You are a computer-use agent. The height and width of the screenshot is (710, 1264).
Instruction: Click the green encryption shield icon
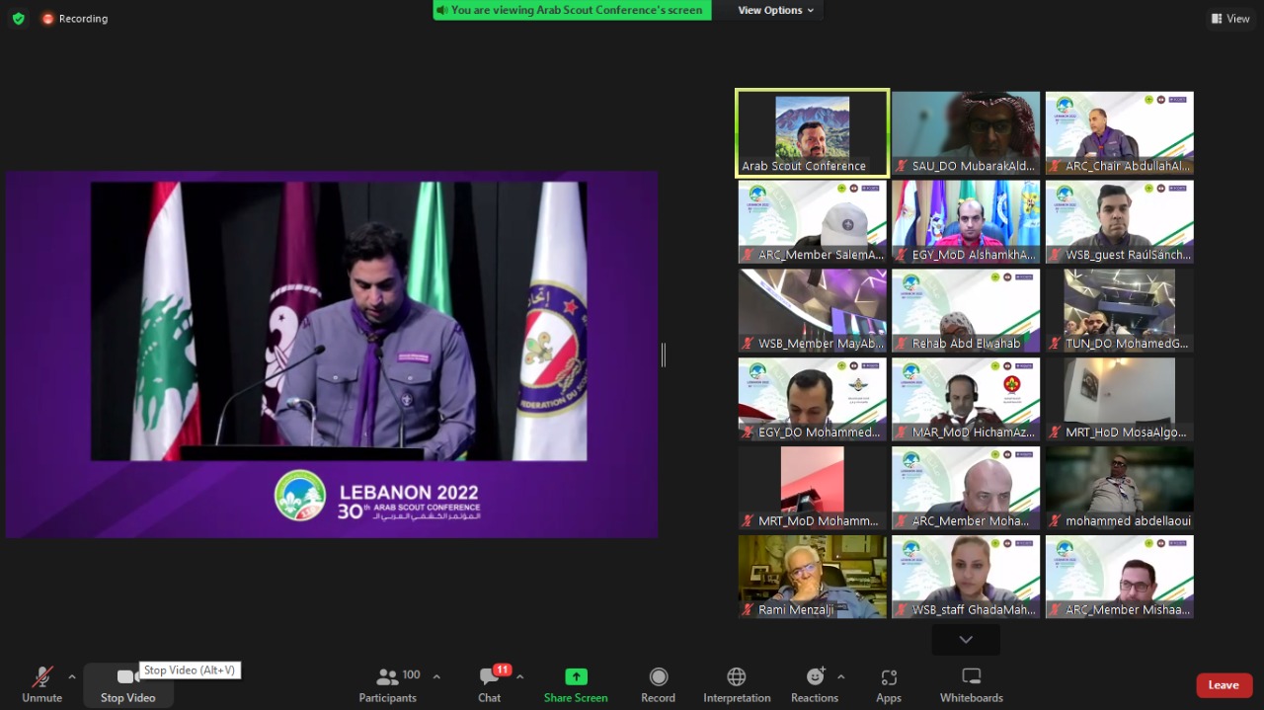coord(18,18)
